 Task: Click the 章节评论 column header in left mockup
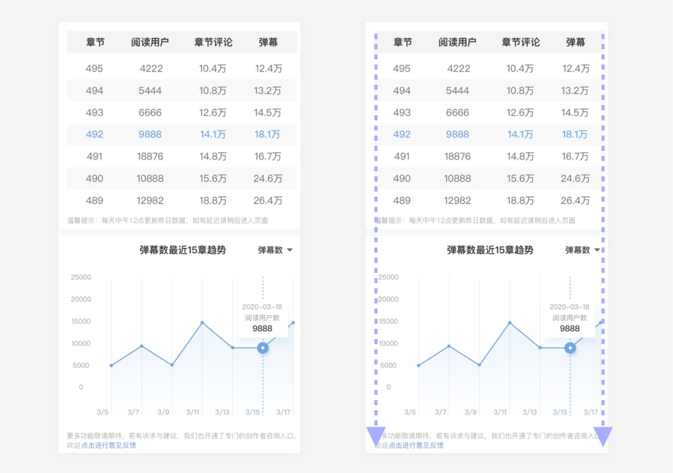pos(213,42)
